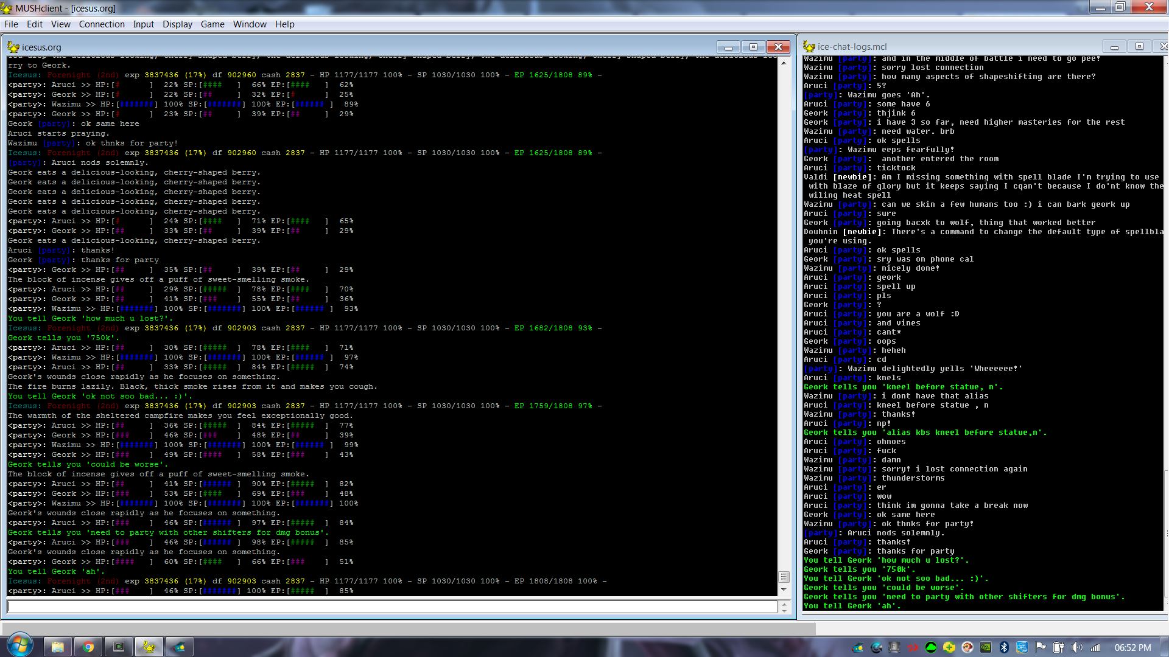
Task: Open the NVIDIA tray icon
Action: tap(986, 647)
